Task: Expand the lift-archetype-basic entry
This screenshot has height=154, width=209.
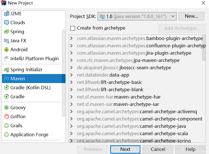Action: pos(72,82)
